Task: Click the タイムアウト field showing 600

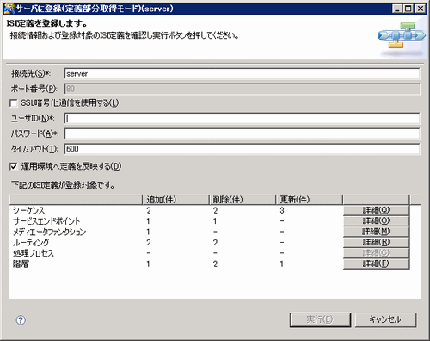Action: pos(242,149)
